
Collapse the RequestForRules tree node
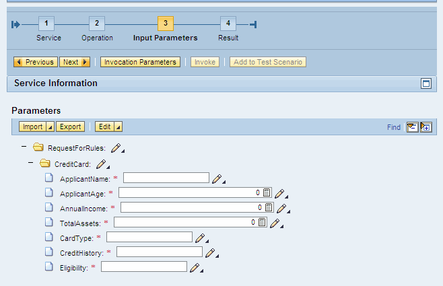coord(24,147)
